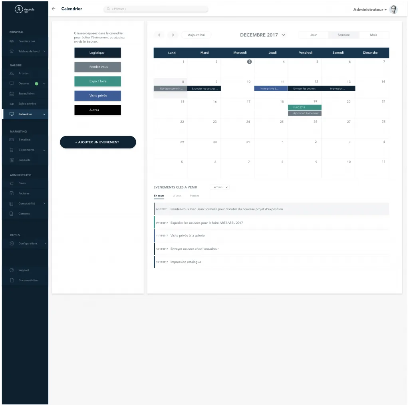The width and height of the screenshot is (409, 405).
Task: Click the Devis list icon
Action: [x=12, y=183]
